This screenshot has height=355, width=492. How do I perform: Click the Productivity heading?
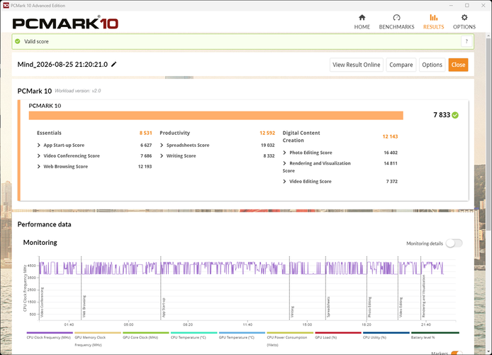point(175,133)
